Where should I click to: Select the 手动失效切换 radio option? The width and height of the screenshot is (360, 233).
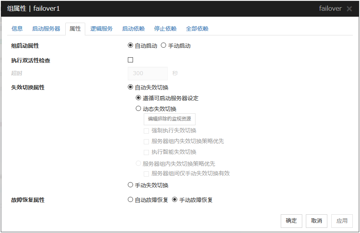click(x=130, y=185)
